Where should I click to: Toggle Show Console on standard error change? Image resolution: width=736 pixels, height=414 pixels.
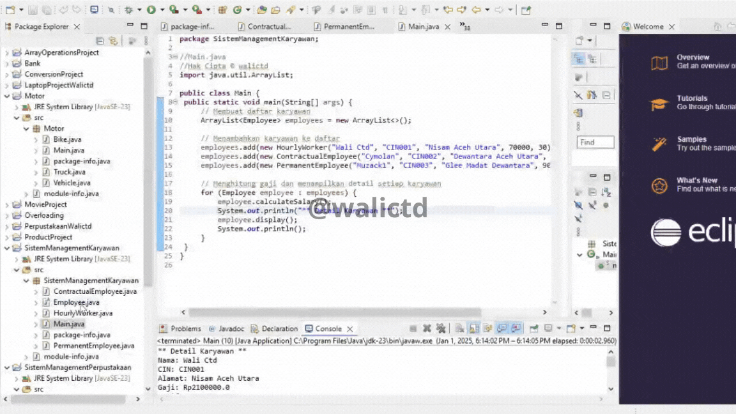click(x=516, y=328)
